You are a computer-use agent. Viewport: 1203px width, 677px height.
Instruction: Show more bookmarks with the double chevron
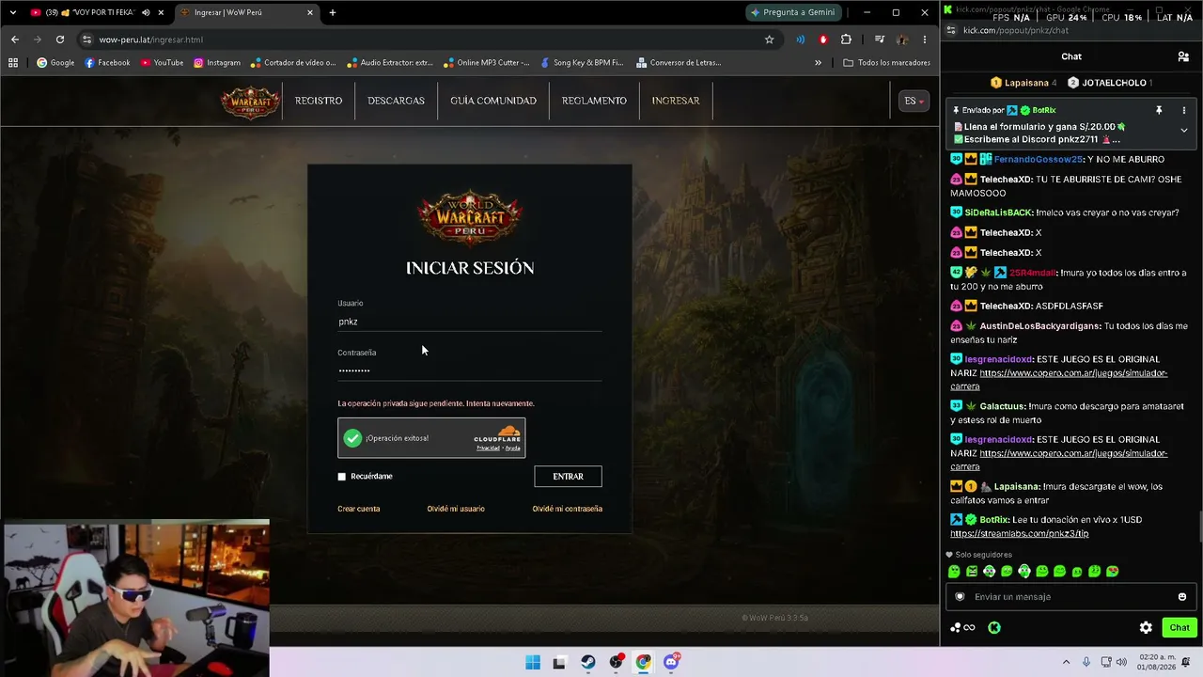click(818, 63)
